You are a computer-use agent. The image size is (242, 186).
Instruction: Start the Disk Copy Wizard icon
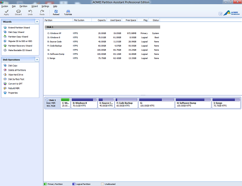(5, 32)
